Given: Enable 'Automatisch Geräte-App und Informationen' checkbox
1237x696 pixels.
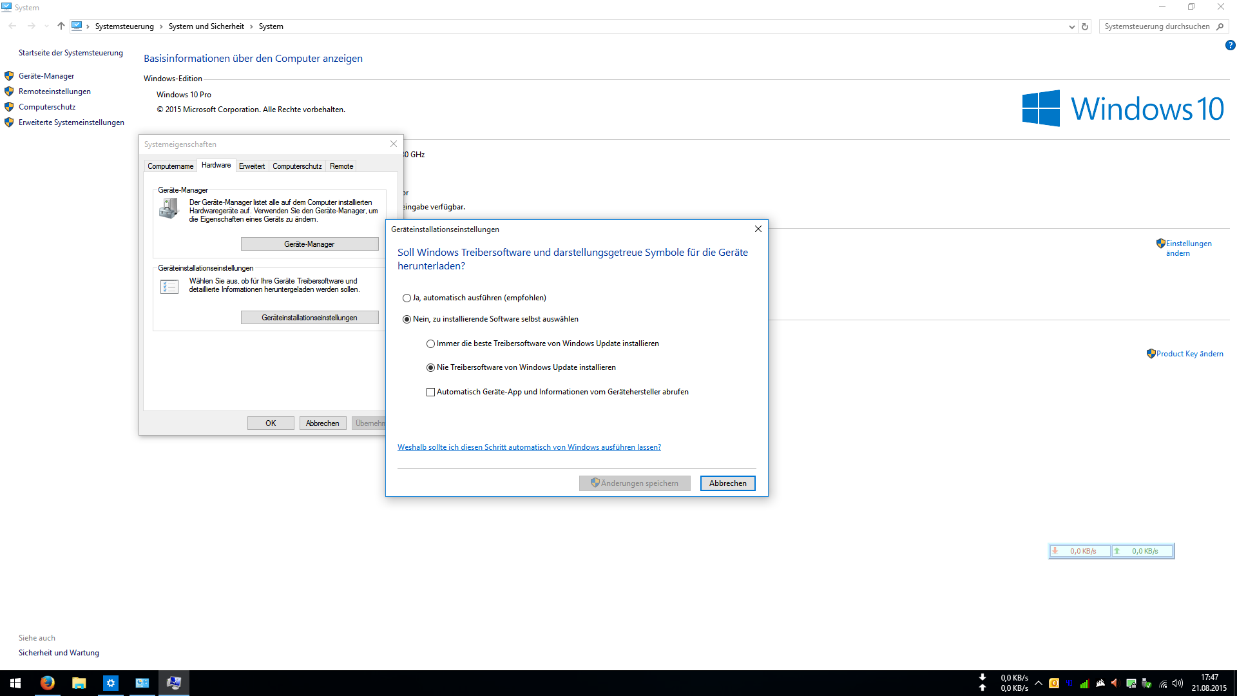Looking at the screenshot, I should click(430, 392).
